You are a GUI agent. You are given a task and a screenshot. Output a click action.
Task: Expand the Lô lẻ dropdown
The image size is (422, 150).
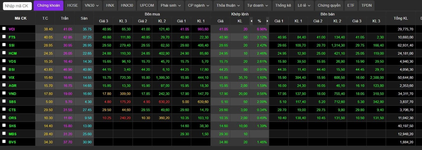[304, 5]
